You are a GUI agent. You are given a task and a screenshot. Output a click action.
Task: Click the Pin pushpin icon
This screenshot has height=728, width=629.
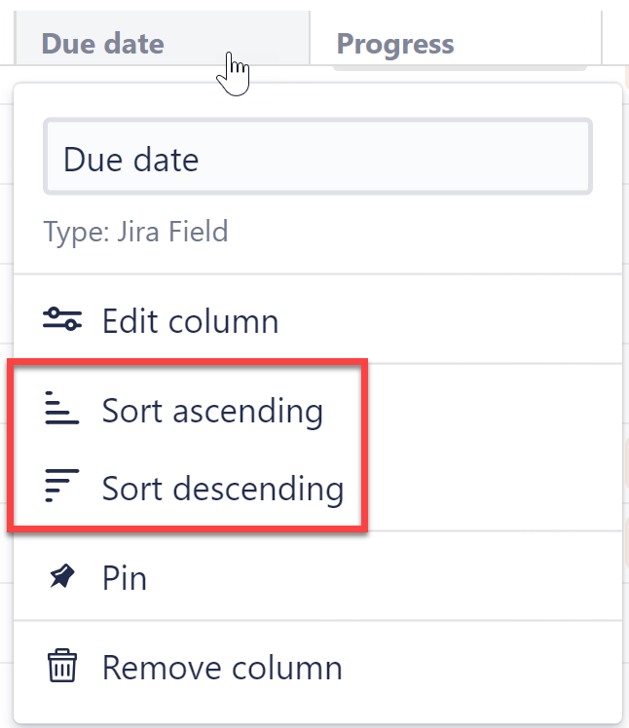coord(62,577)
